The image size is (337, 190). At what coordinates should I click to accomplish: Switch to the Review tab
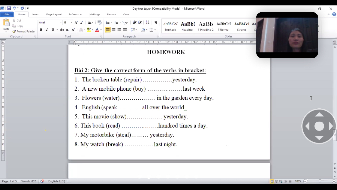pyautogui.click(x=112, y=14)
